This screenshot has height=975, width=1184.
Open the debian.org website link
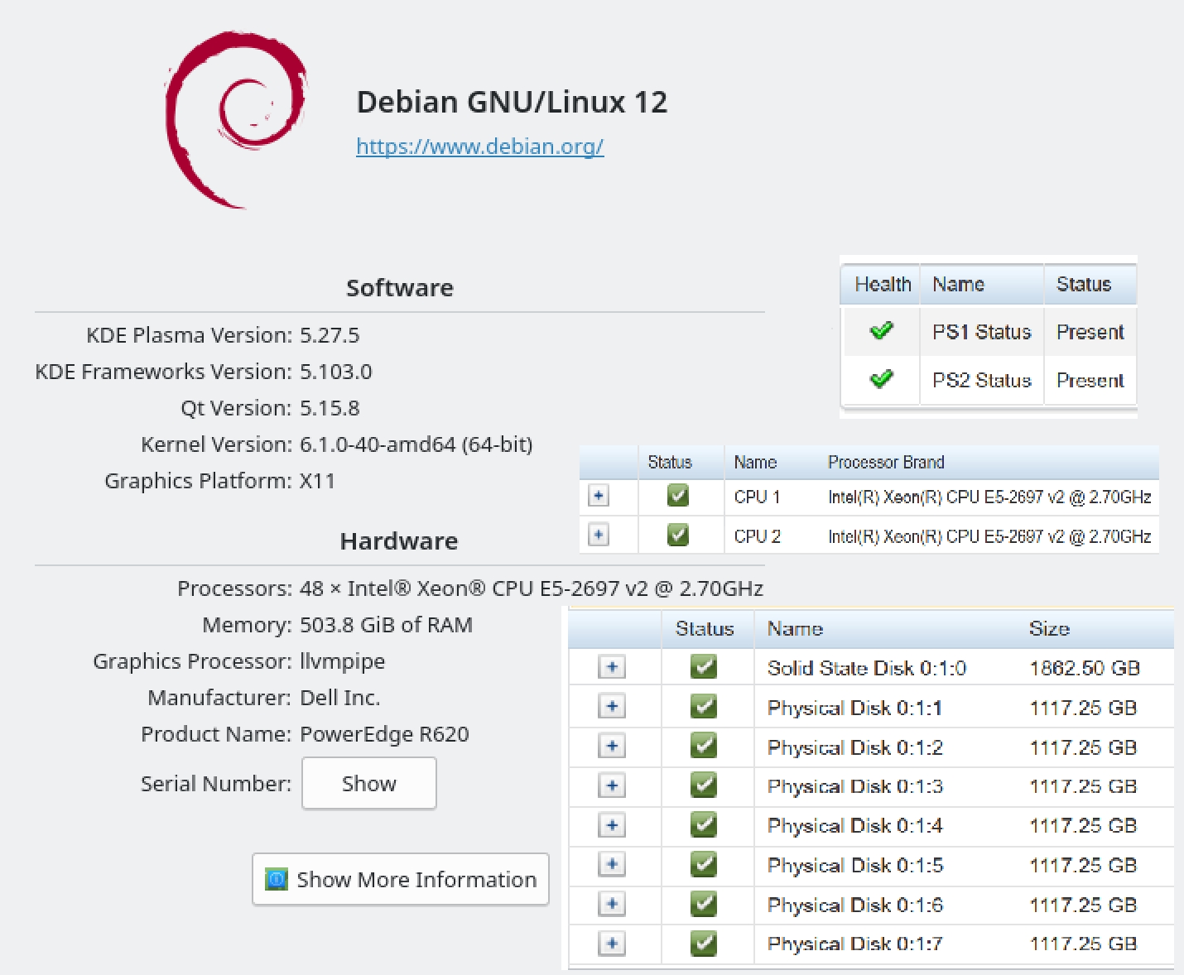479,146
